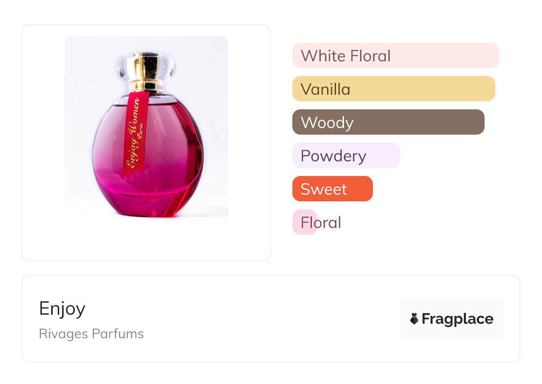Choose the brown Woody accord bar
542x384 pixels.
(388, 122)
